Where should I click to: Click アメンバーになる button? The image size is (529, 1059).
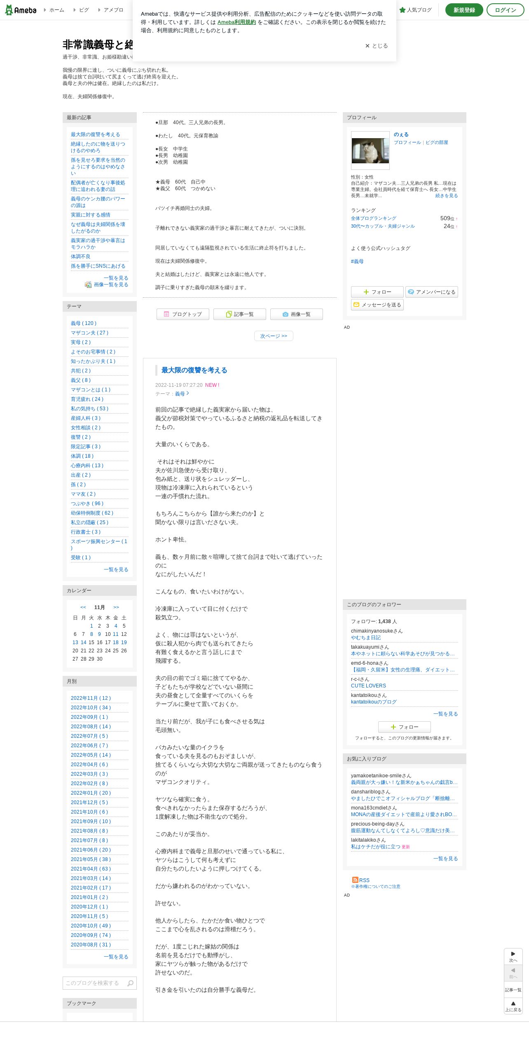click(431, 292)
